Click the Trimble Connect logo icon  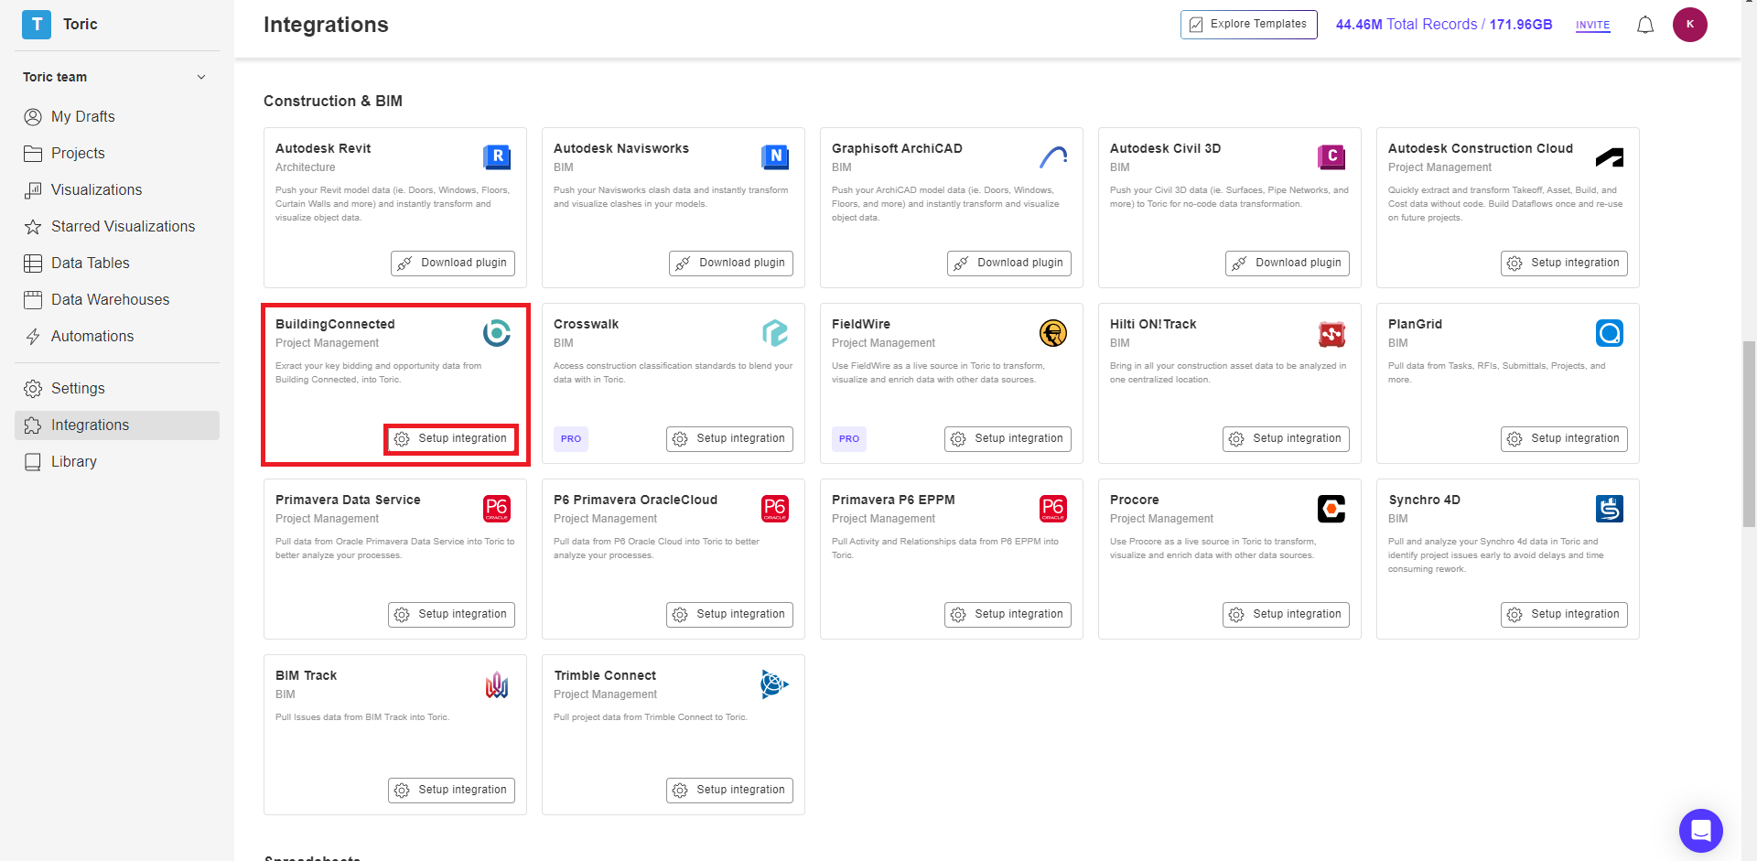(x=774, y=684)
